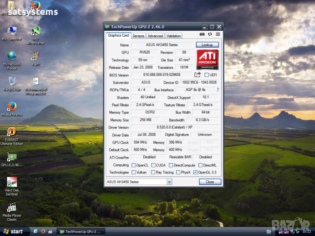
Task: Open EVEREST Ultimate Edition desktop icon
Action: 12,132
